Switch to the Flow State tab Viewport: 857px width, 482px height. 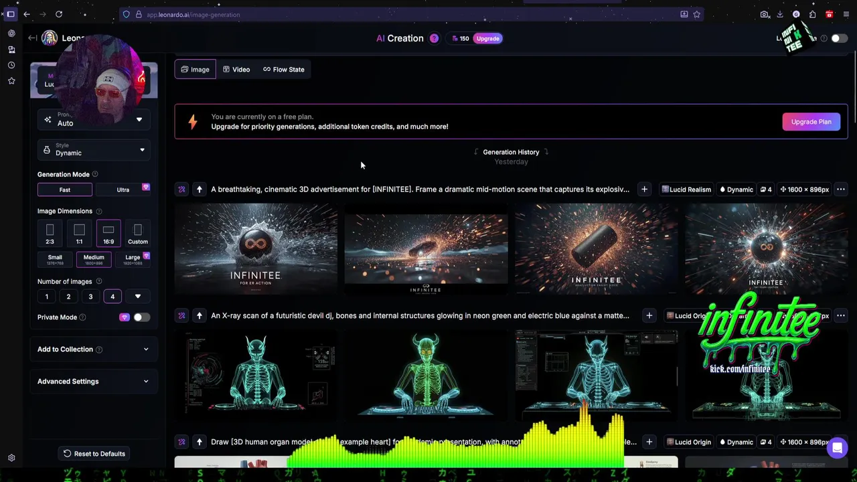point(284,70)
